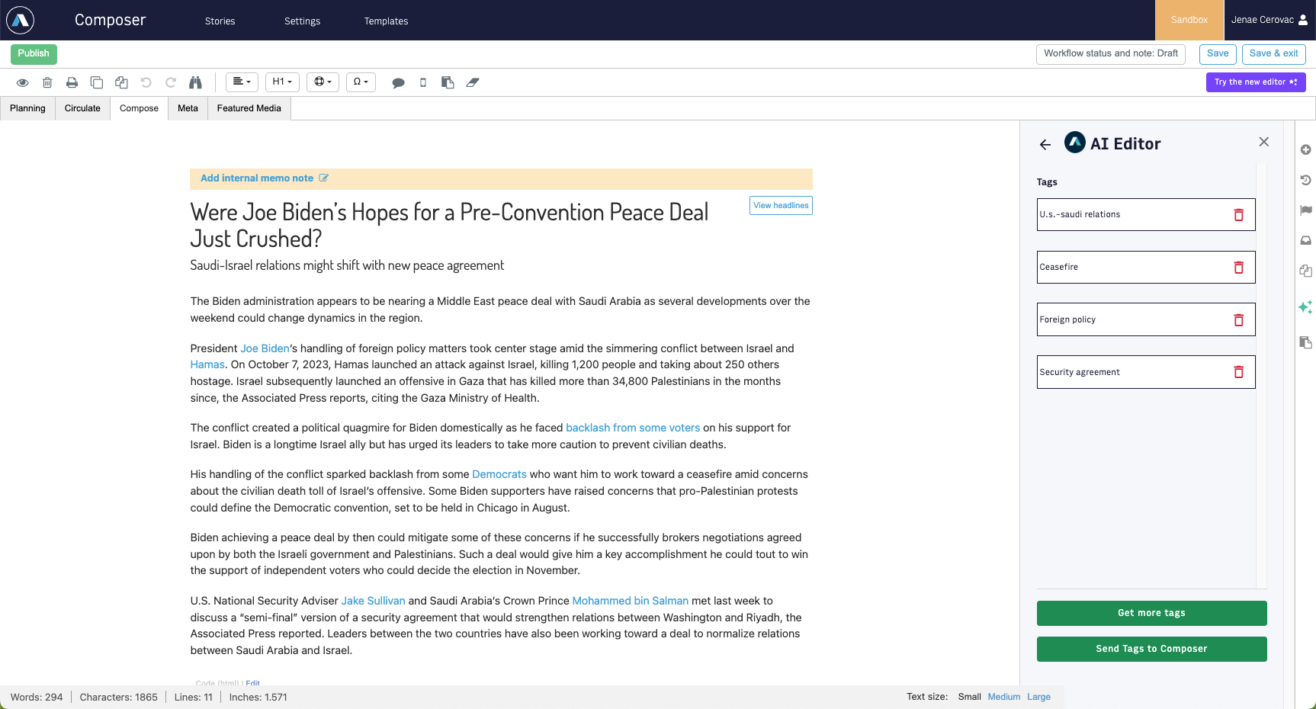Click the trash delete icon in toolbar
Viewport: 1316px width, 709px height.
point(47,82)
